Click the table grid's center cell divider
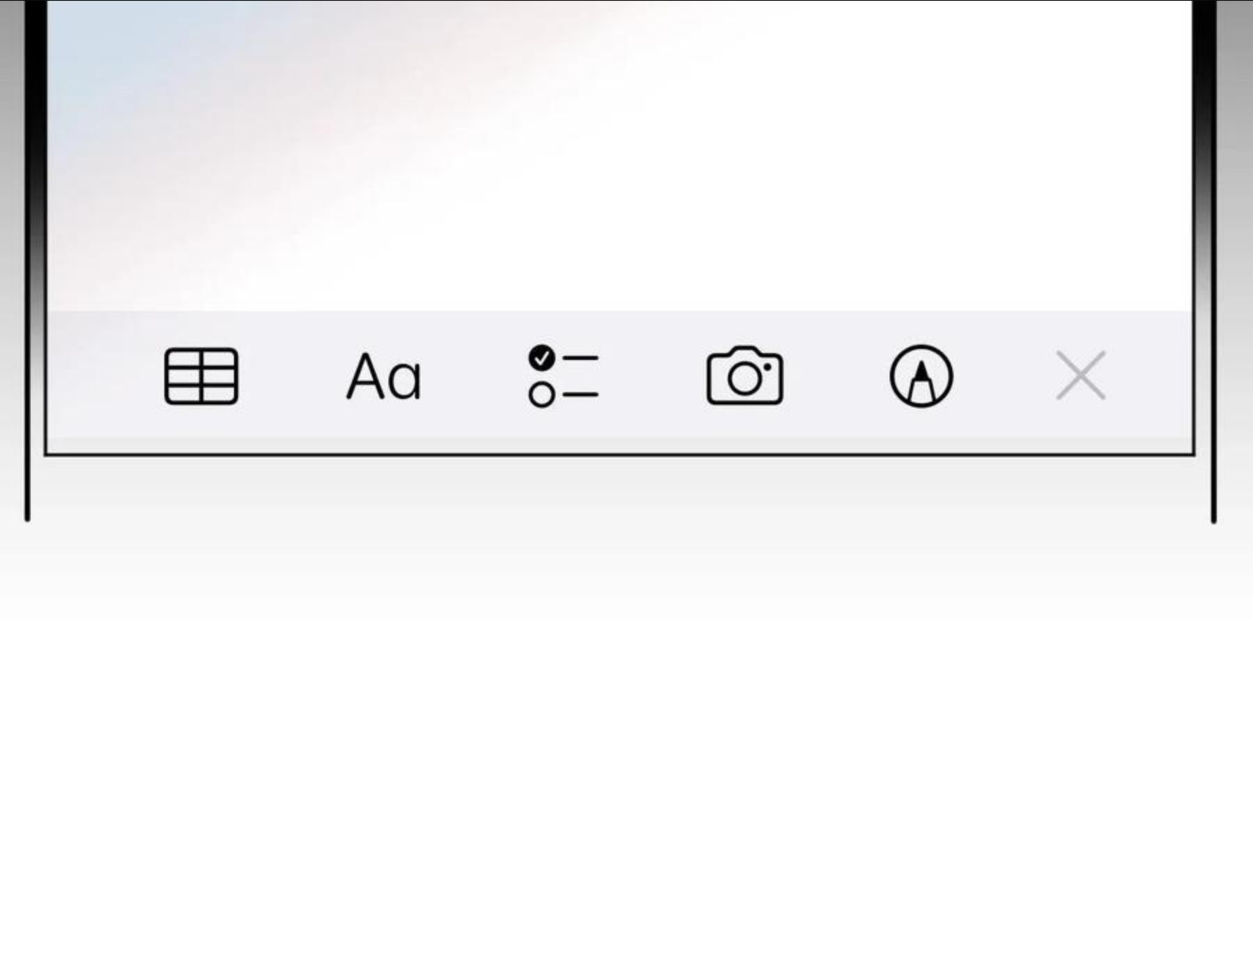The image size is (1253, 979). pos(202,376)
